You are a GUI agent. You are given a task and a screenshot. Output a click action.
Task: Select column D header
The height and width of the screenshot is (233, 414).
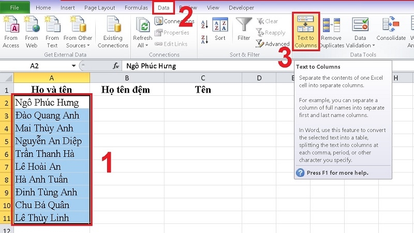(259, 78)
